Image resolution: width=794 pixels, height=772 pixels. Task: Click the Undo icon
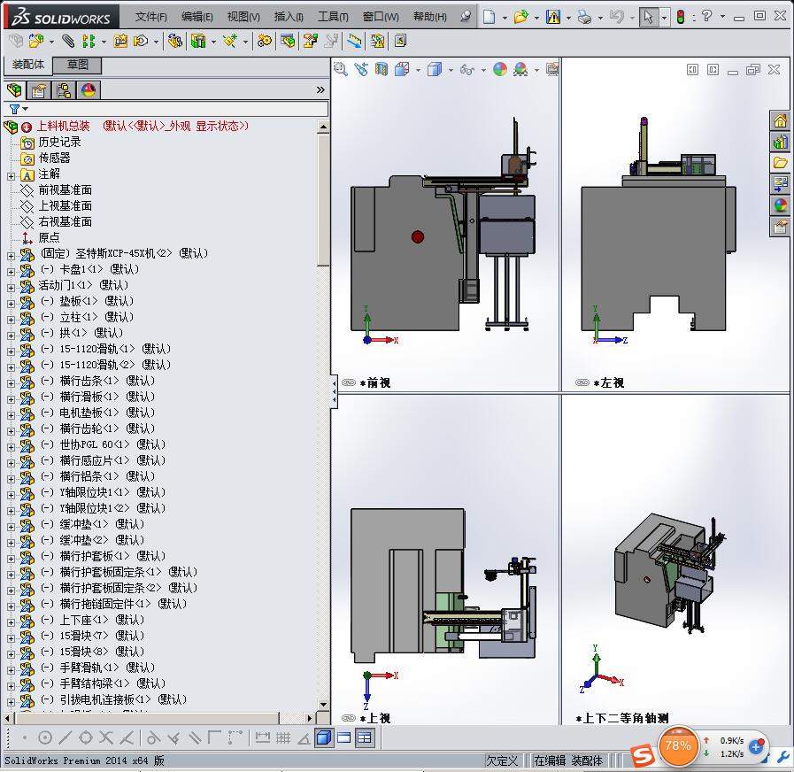[616, 17]
